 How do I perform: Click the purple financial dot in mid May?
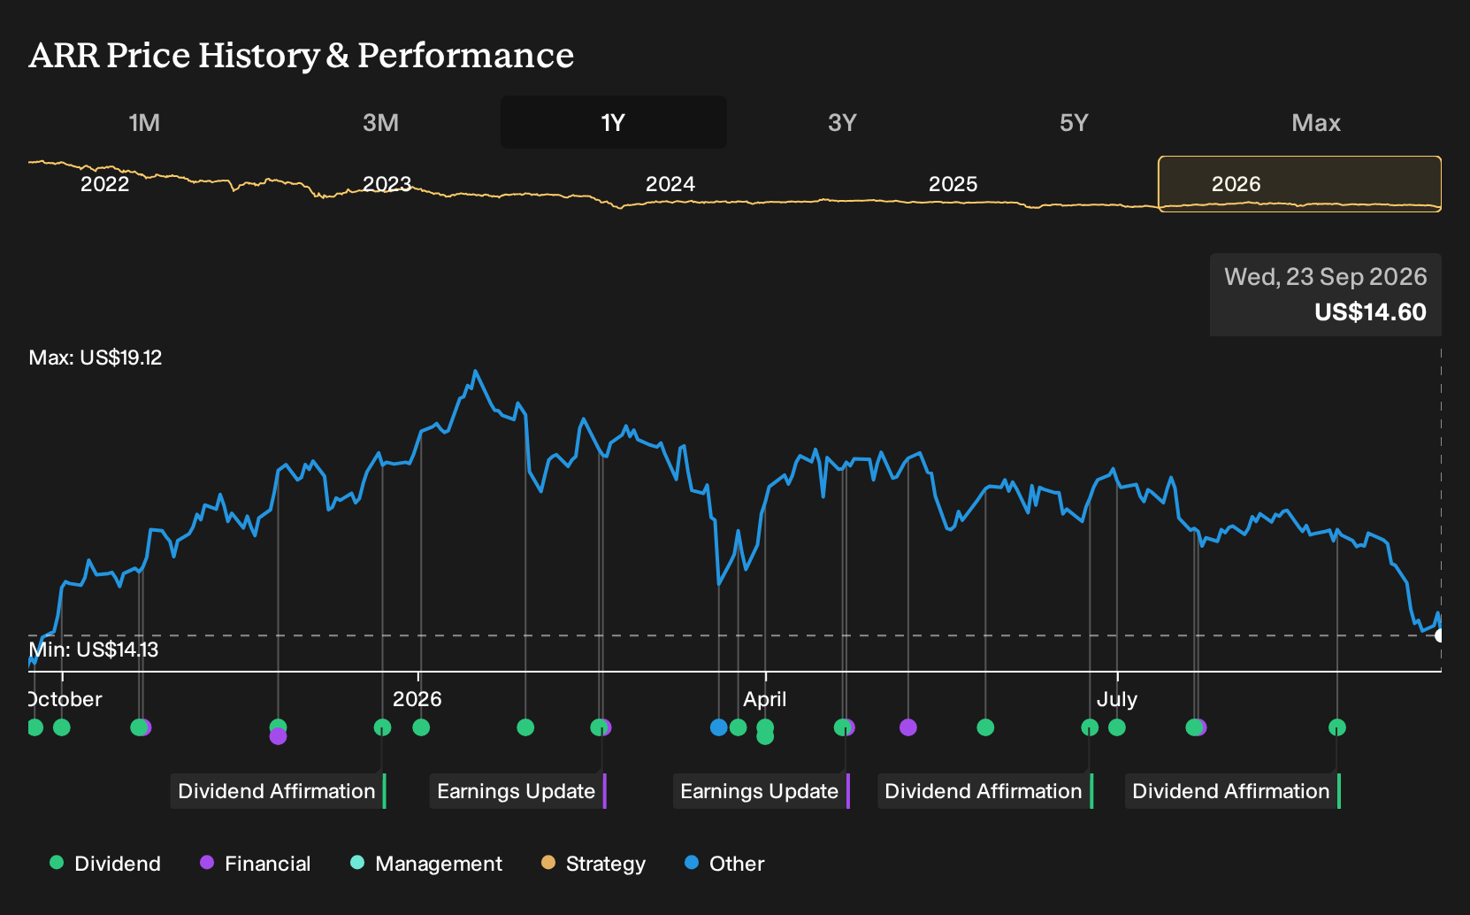coord(908,727)
